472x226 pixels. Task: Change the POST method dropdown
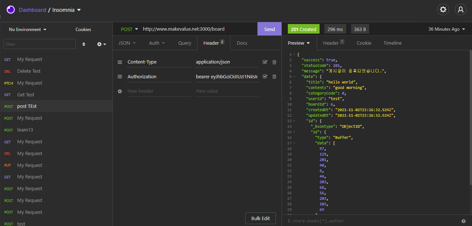pos(129,29)
